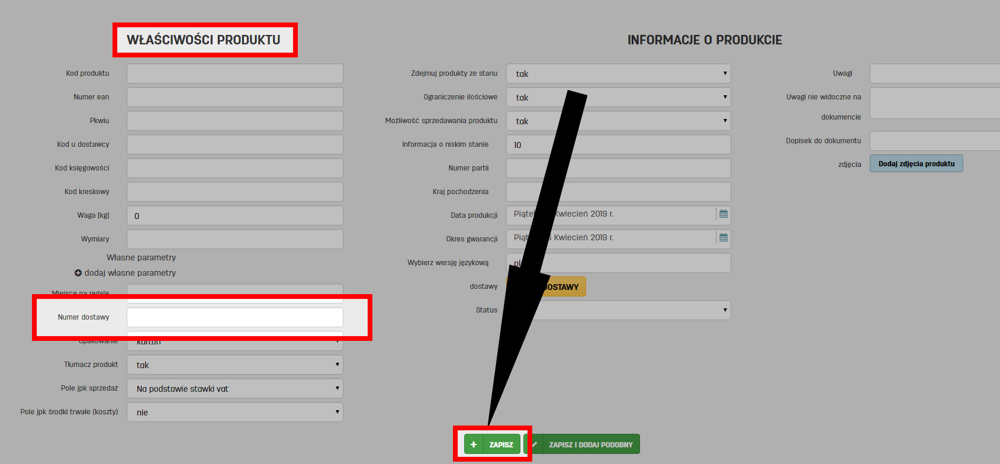The width and height of the screenshot is (1000, 464).
Task: Click into the Numer dostawy field
Action: point(235,317)
